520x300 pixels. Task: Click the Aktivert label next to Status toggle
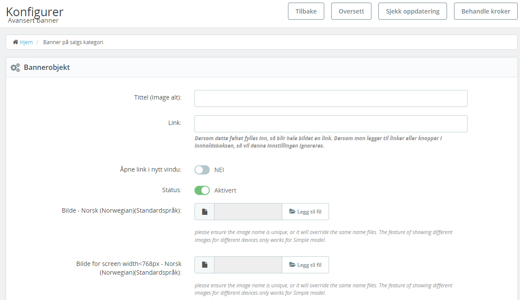225,190
